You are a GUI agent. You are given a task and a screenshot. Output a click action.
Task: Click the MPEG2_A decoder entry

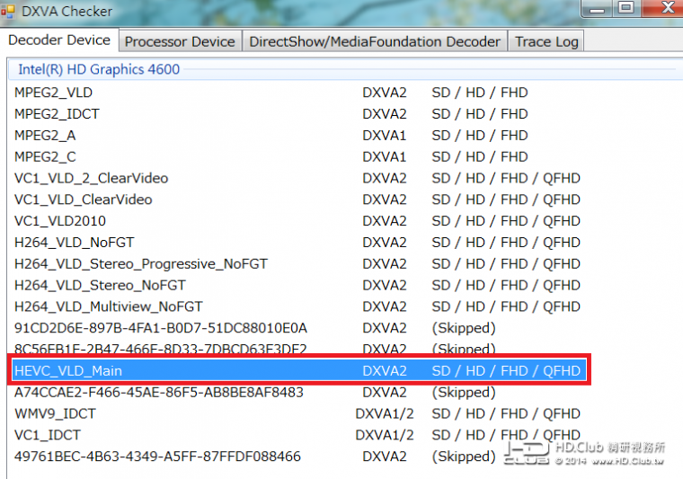(45, 136)
